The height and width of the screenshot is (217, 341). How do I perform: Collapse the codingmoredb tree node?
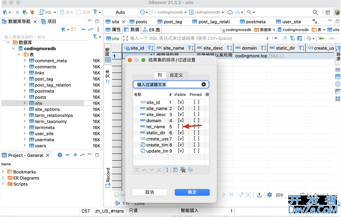[14, 48]
